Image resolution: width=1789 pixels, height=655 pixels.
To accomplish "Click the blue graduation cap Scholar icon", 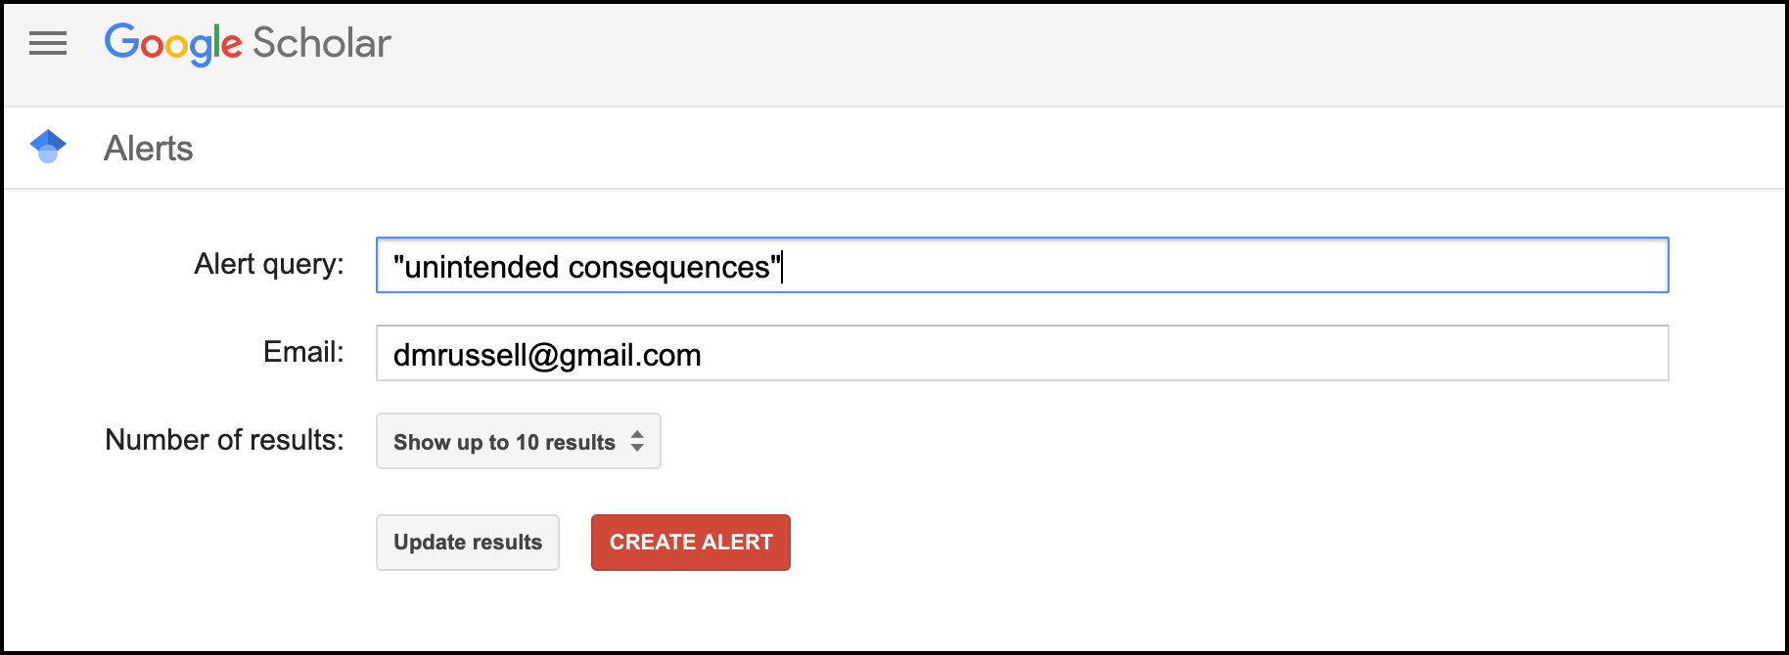I will [48, 147].
